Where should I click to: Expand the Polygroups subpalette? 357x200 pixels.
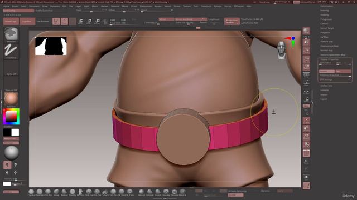(326, 19)
